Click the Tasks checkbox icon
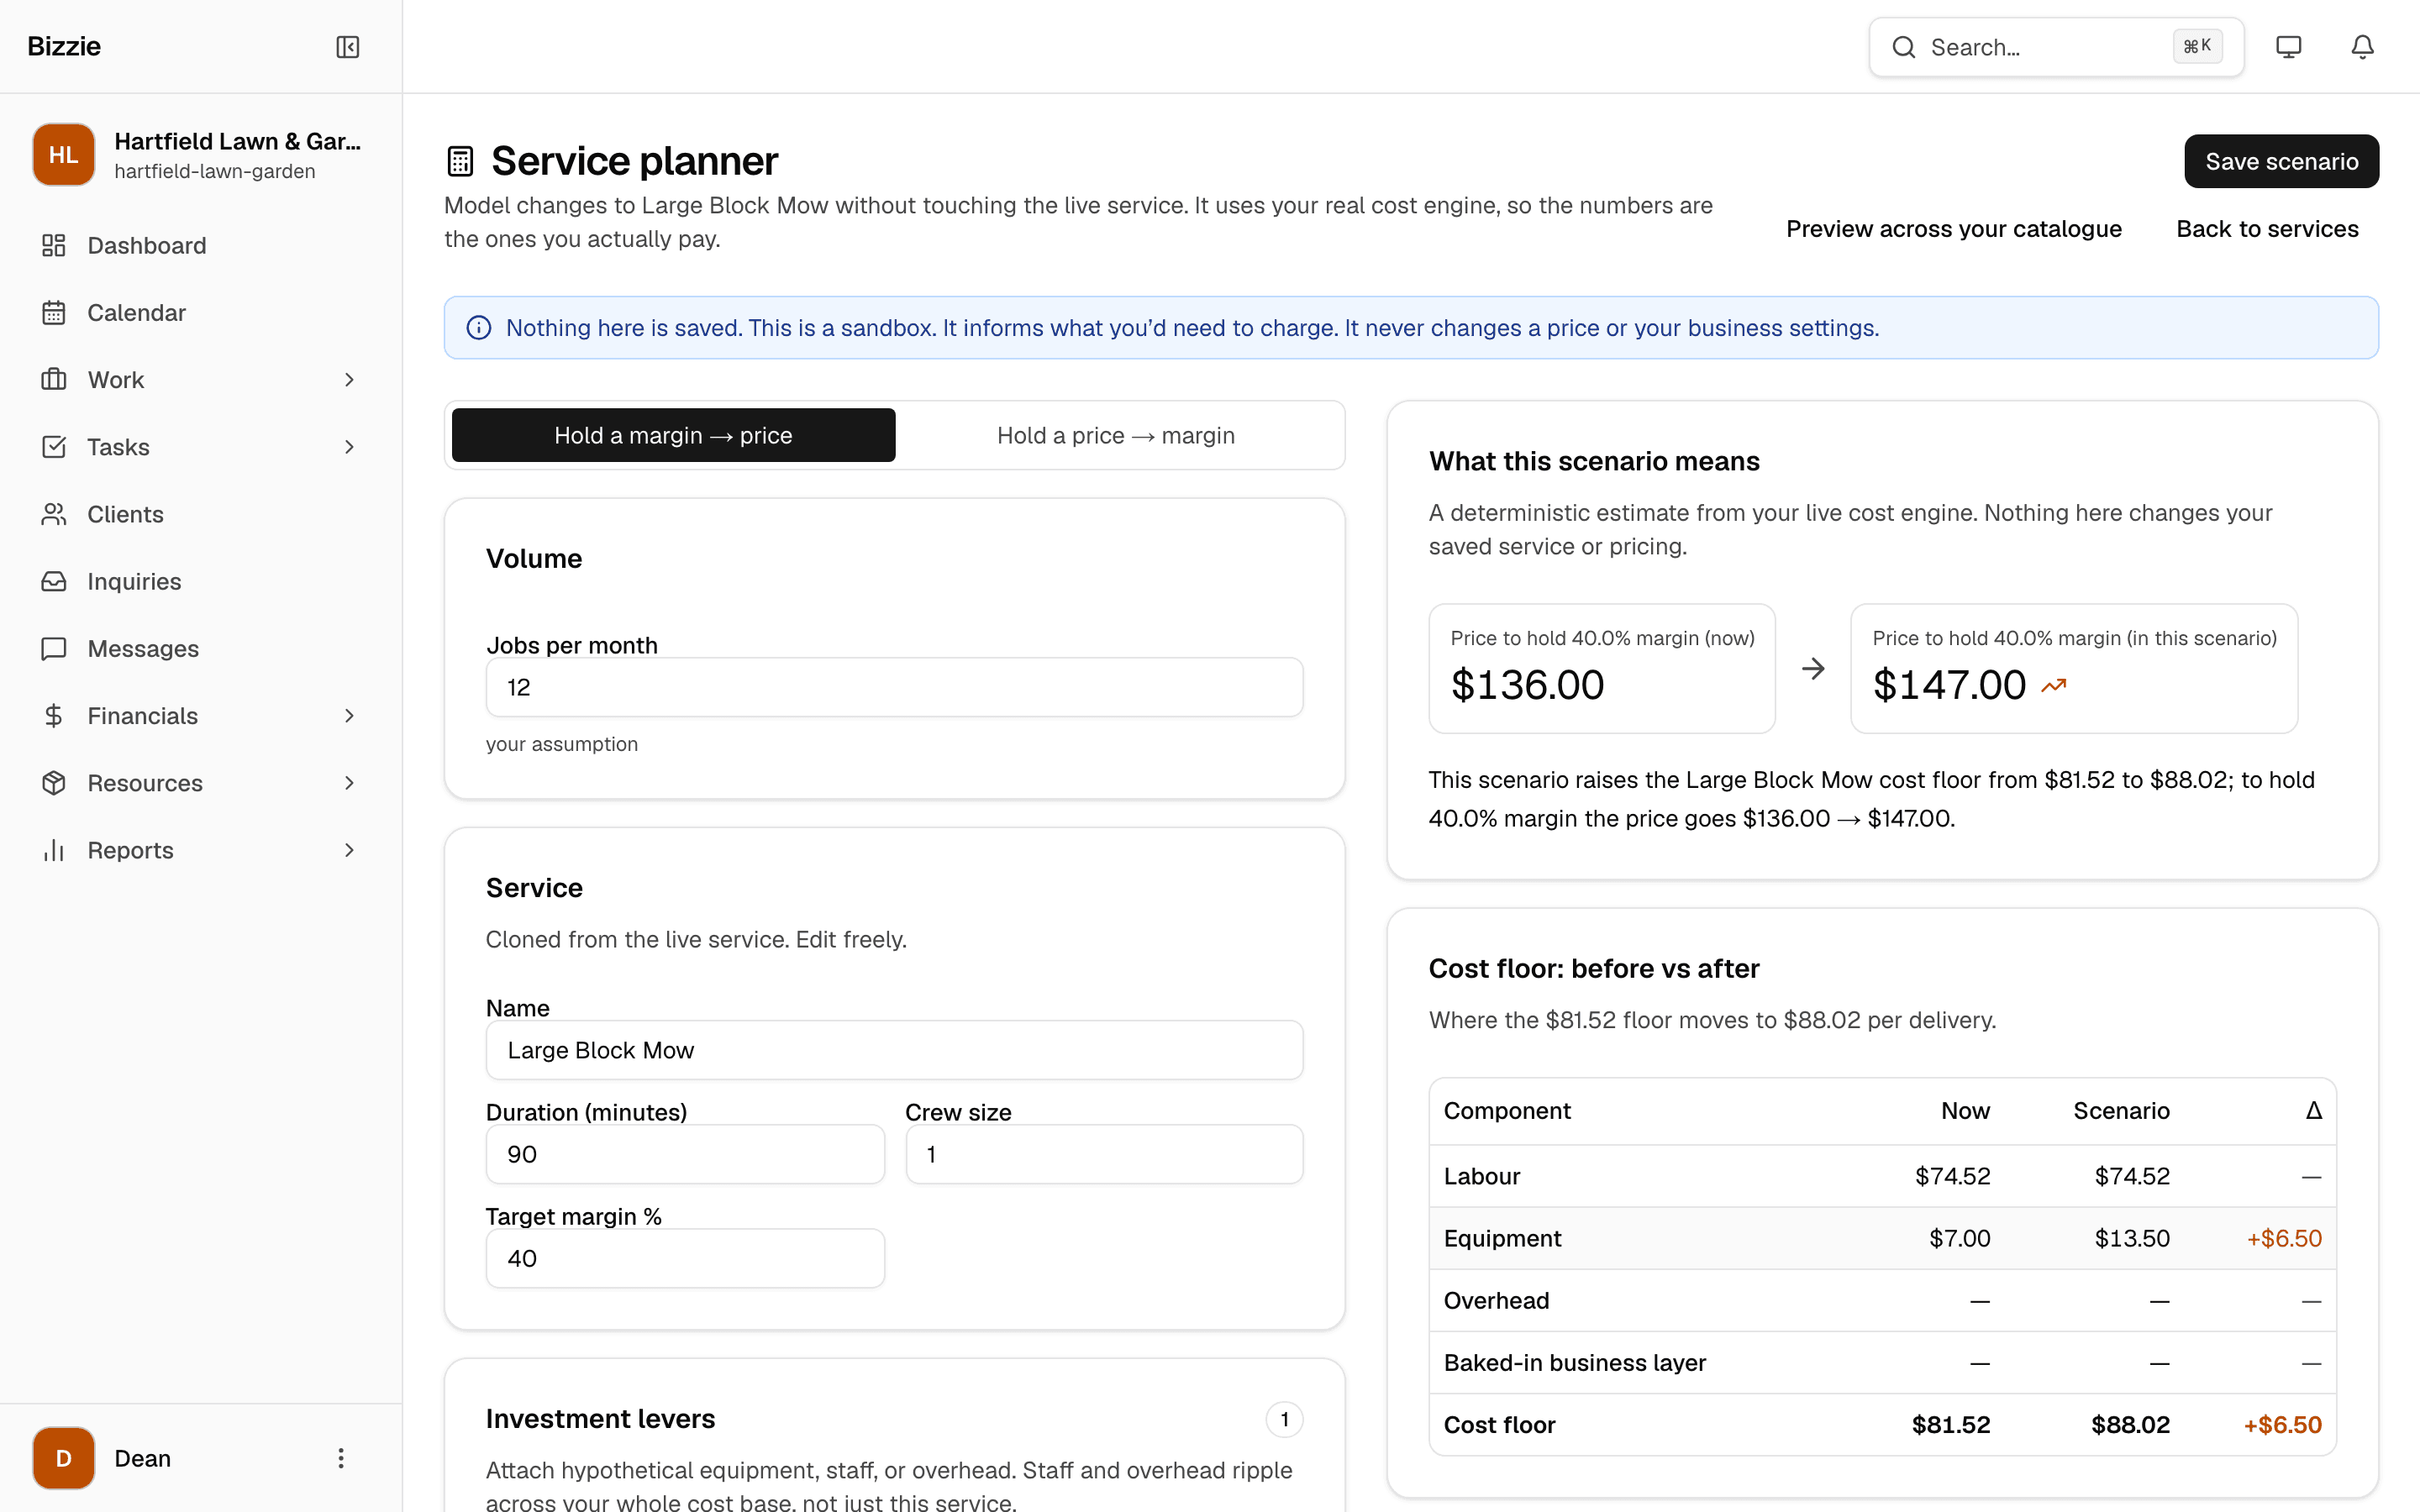Screen dimensions: 2420x1512 point(54,447)
